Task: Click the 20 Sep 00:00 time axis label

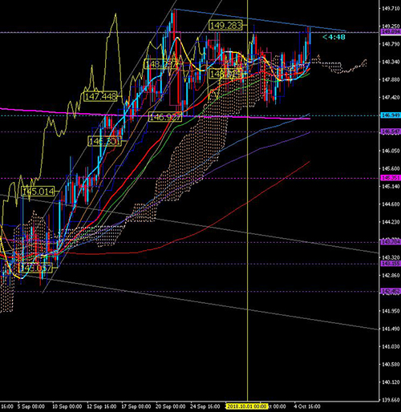Action: (171, 406)
